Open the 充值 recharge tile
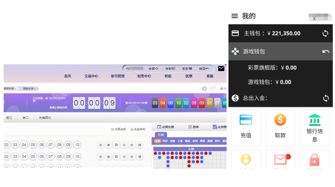Screen dimensions: 335x187 click(x=246, y=128)
